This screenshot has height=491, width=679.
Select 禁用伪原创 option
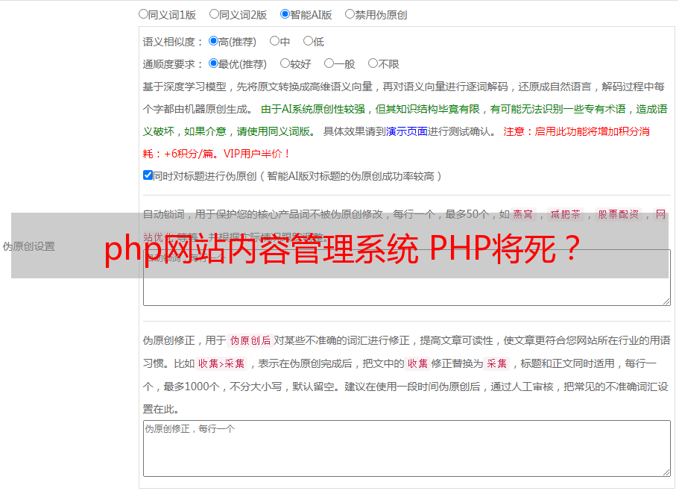350,14
